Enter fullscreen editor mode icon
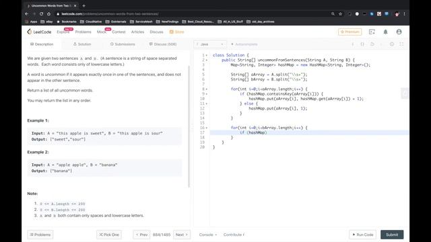431x242 pixels. (401, 44)
